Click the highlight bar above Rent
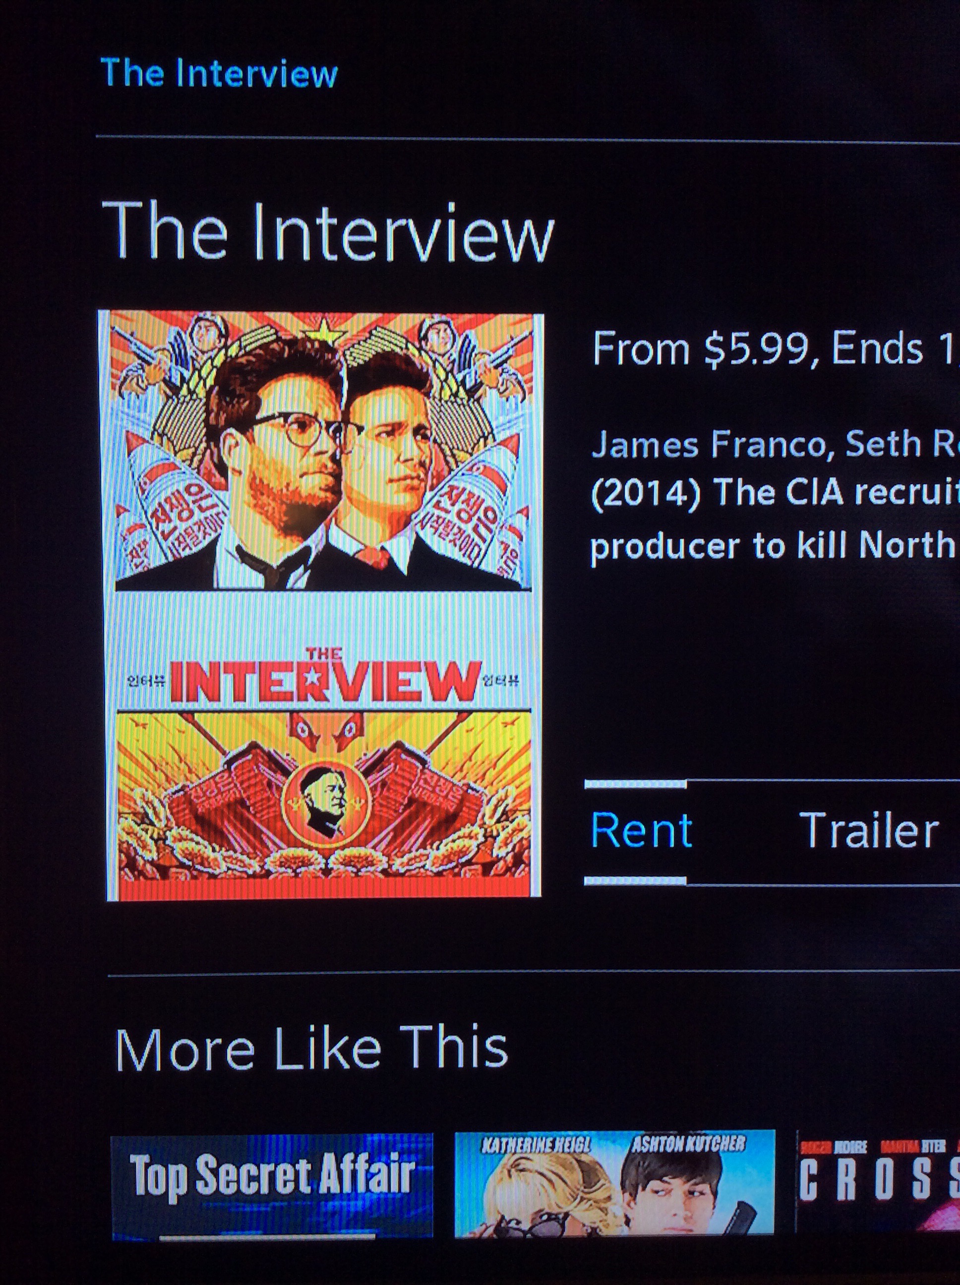 coord(635,784)
